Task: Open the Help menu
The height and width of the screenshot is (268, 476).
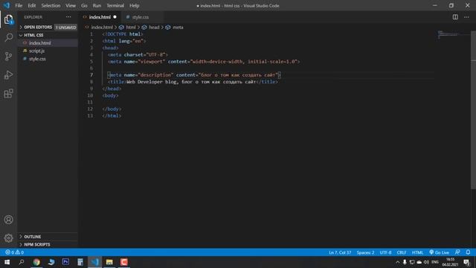Action: coord(134,5)
